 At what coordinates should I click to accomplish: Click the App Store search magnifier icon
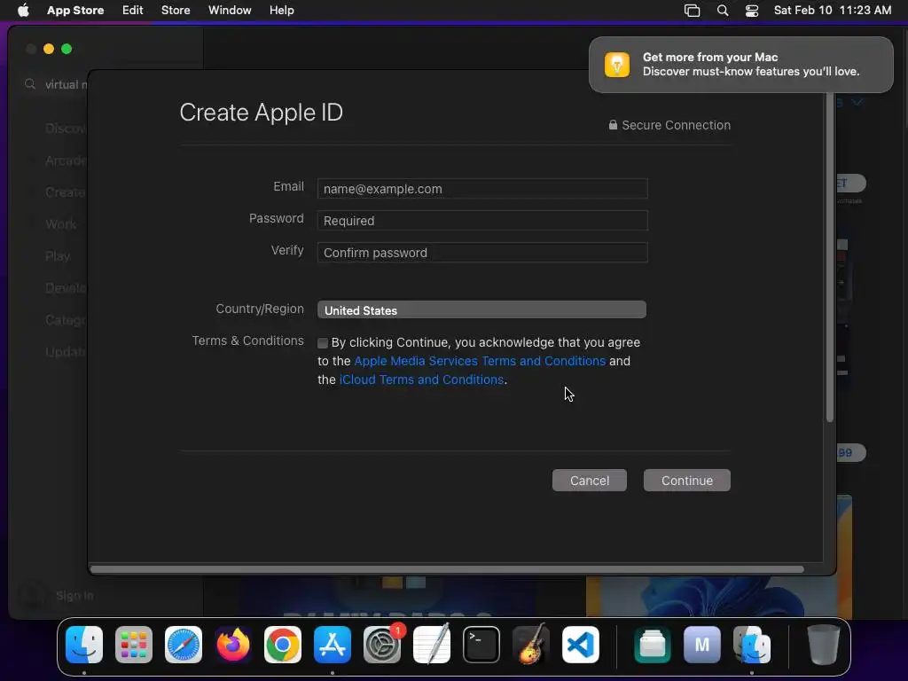point(30,84)
